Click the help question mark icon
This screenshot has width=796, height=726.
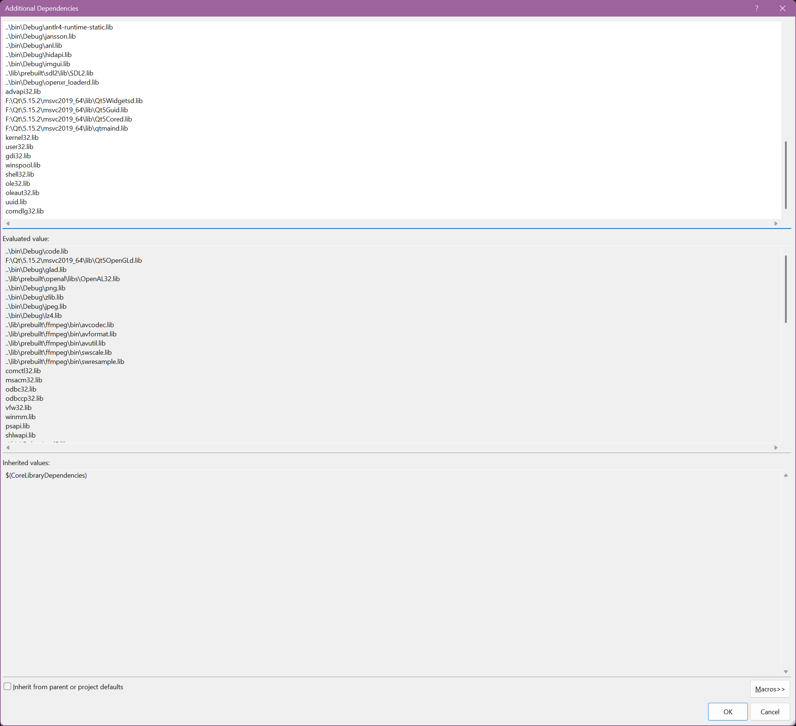click(757, 8)
